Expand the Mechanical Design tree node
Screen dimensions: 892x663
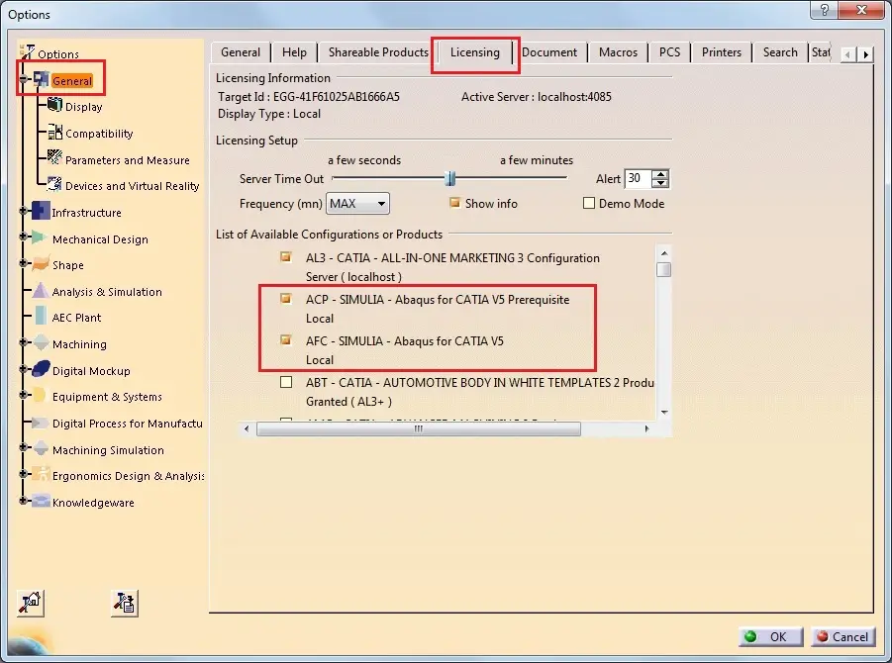point(23,237)
